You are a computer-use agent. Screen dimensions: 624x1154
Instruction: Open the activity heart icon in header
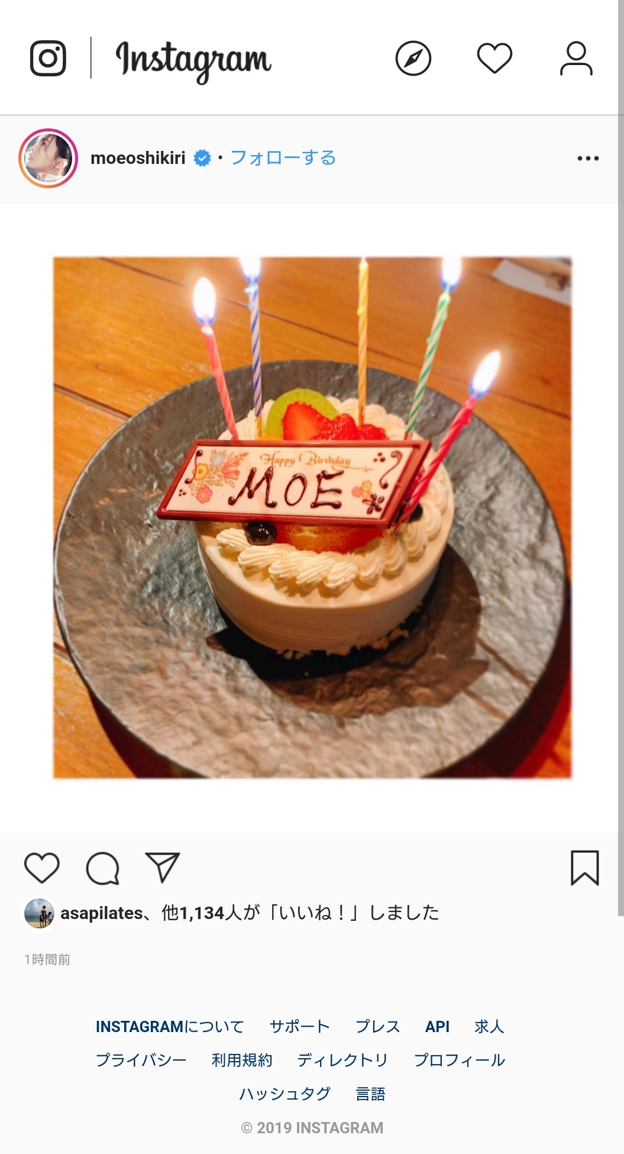point(494,58)
